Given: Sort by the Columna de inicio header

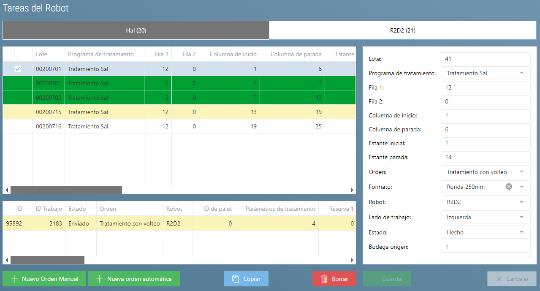Looking at the screenshot, I should 229,54.
